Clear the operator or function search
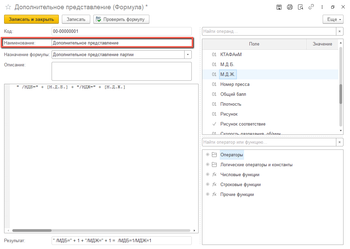The image size is (350, 249). 340,142
